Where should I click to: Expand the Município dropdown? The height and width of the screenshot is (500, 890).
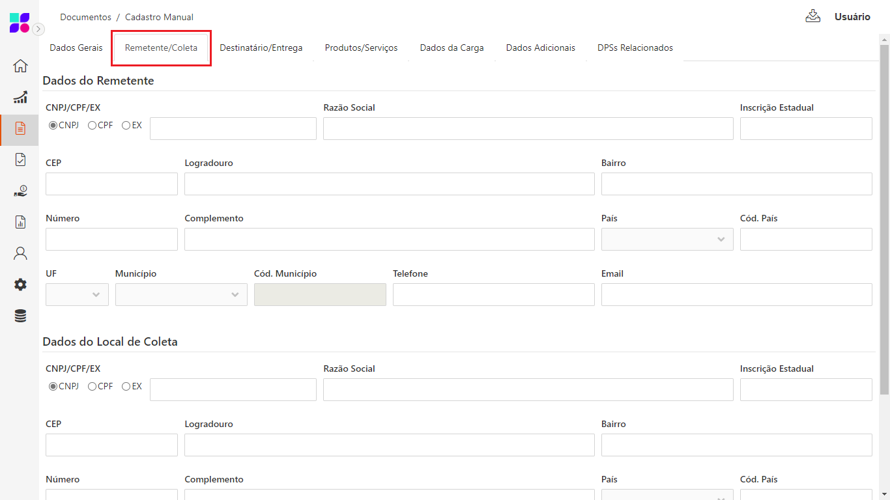coord(181,295)
